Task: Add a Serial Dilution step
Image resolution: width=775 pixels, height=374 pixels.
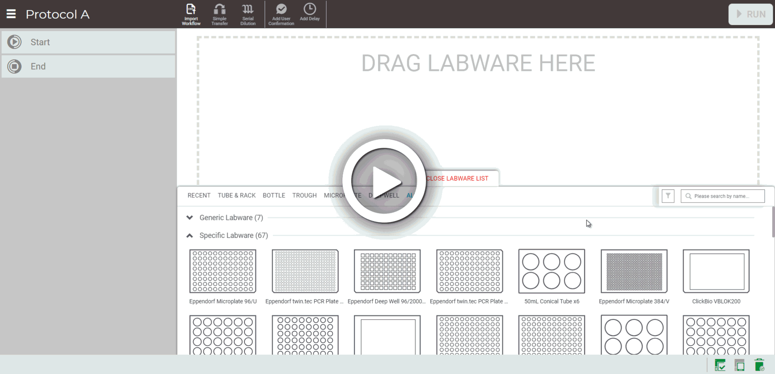Action: pos(248,14)
